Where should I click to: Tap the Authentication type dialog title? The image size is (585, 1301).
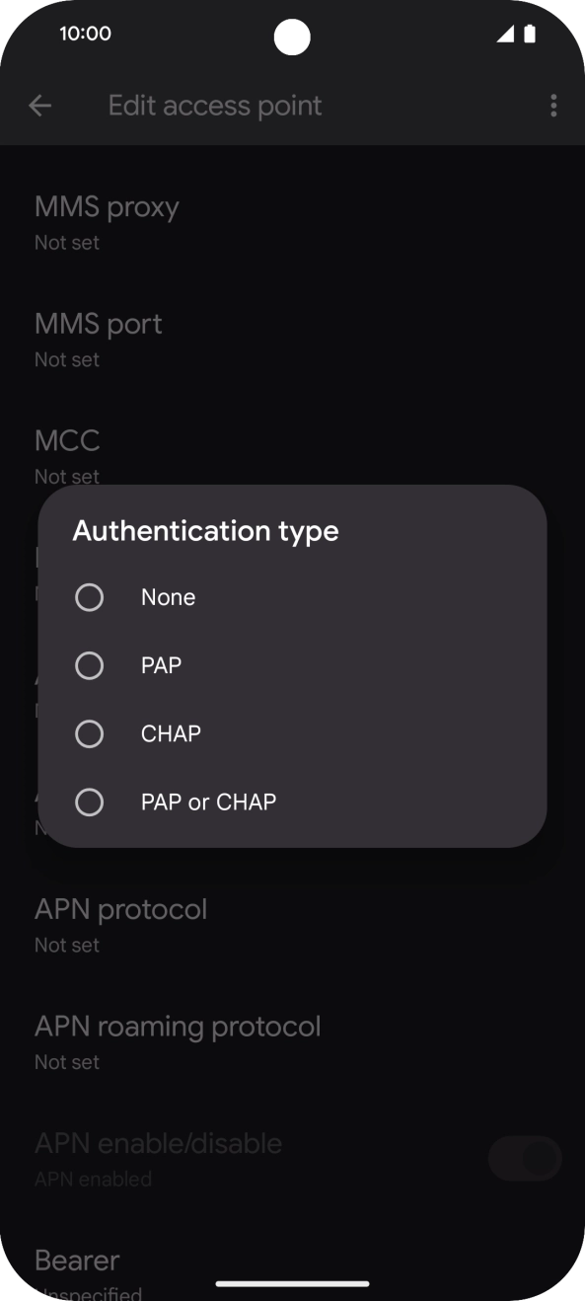click(206, 531)
